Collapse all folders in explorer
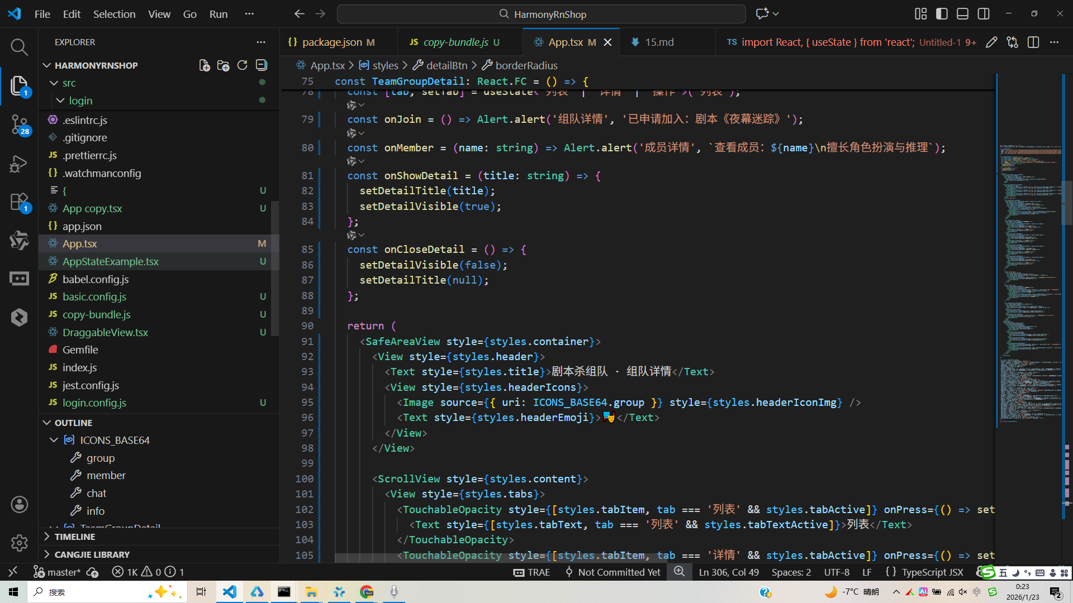Screen dimensions: 1073x603 (261, 65)
